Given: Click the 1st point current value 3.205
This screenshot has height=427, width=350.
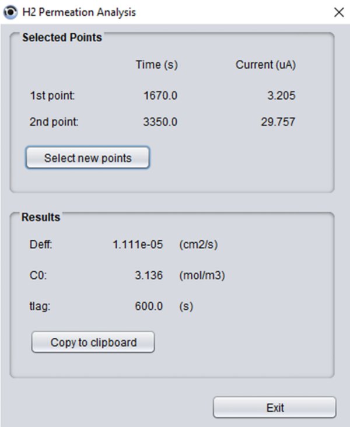Looking at the screenshot, I should tap(281, 96).
